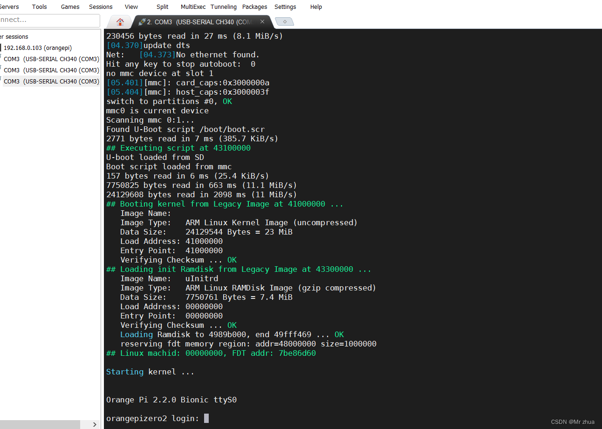Click 'Data Size: 7750761 Bytes = 7.4 MiB'

coord(206,297)
